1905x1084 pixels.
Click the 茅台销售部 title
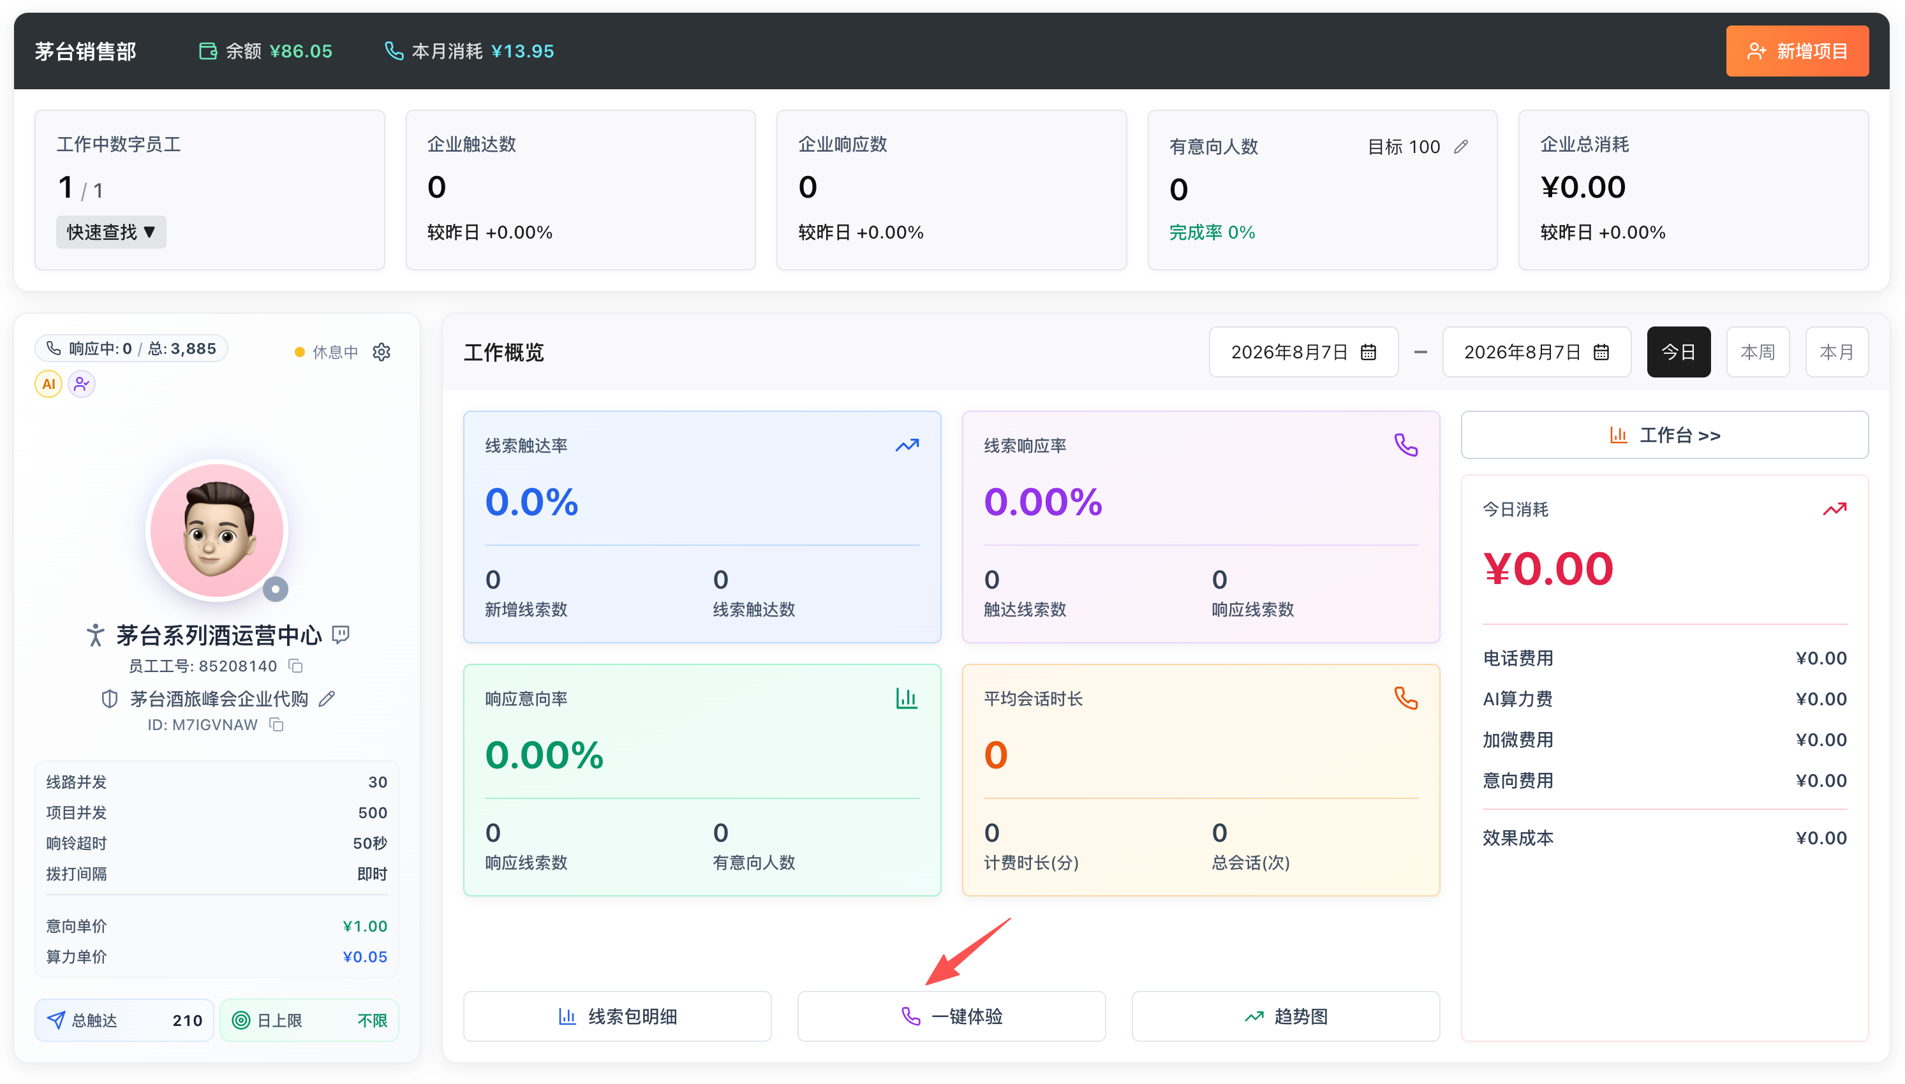click(85, 50)
